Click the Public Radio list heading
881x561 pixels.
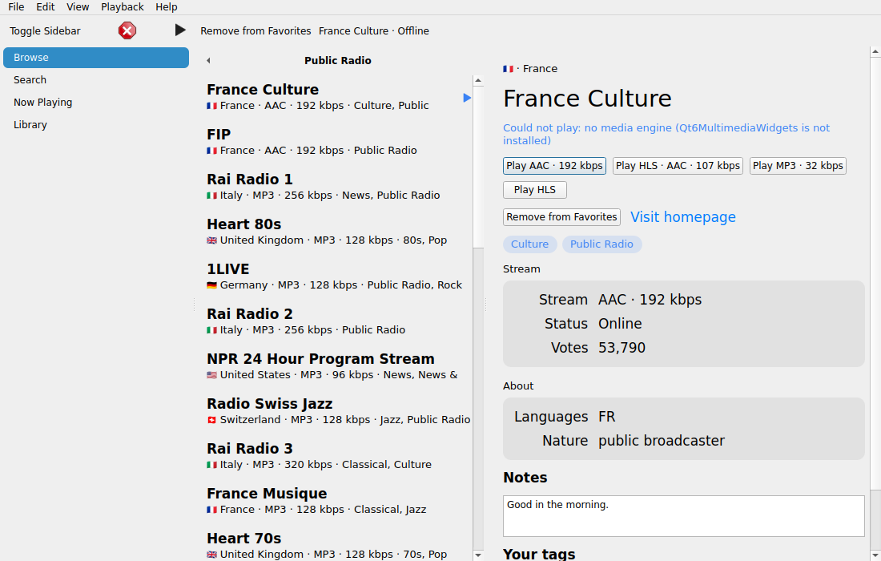pyautogui.click(x=338, y=61)
